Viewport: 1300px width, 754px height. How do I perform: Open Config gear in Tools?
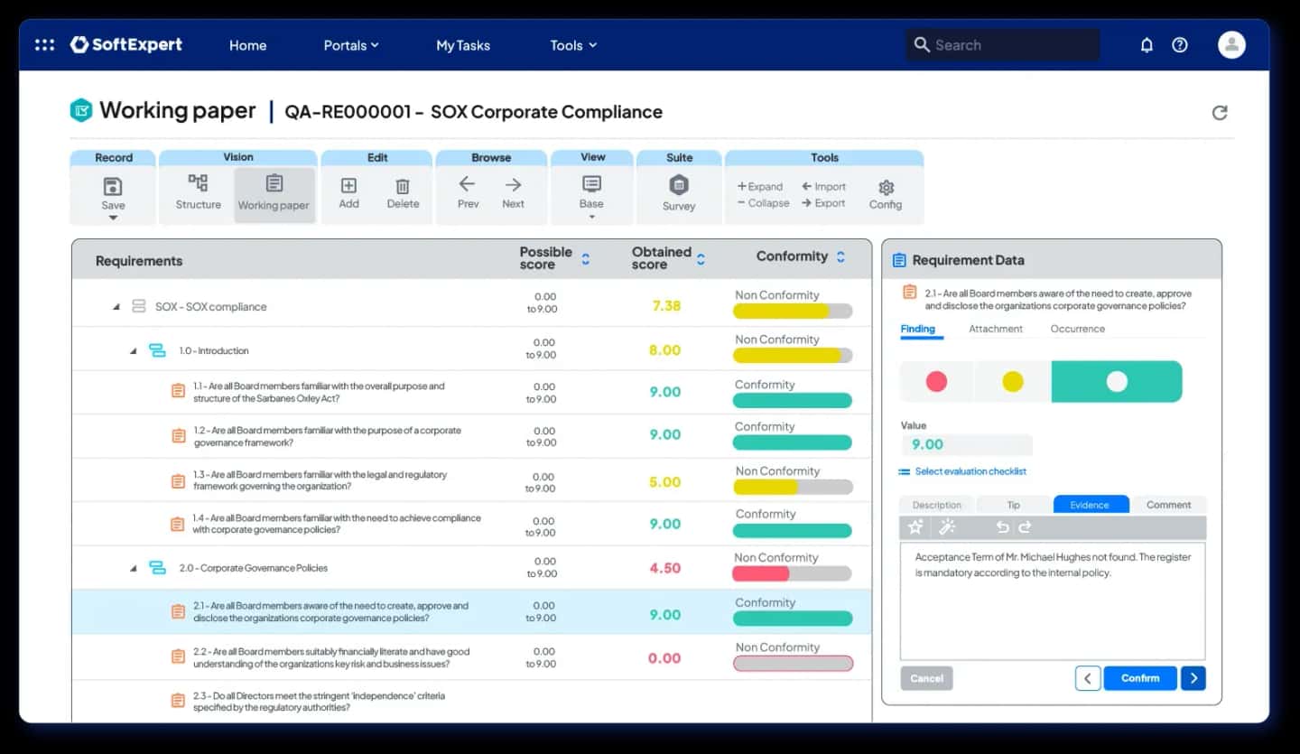(x=886, y=188)
